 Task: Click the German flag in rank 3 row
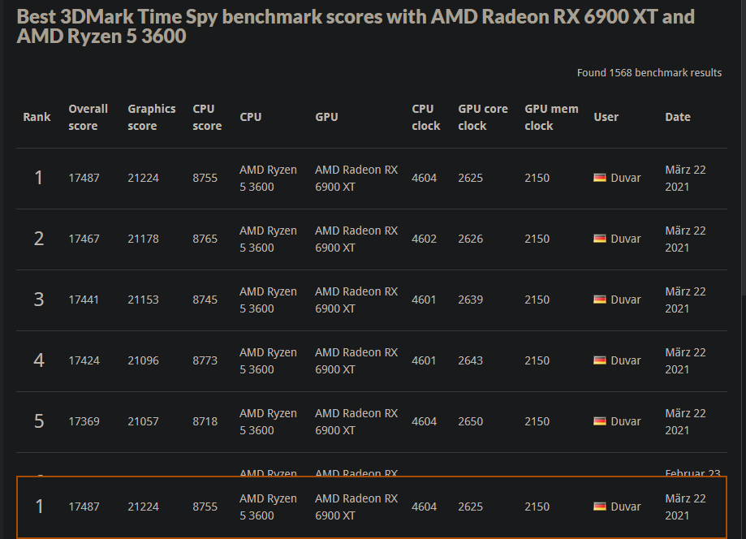[599, 300]
